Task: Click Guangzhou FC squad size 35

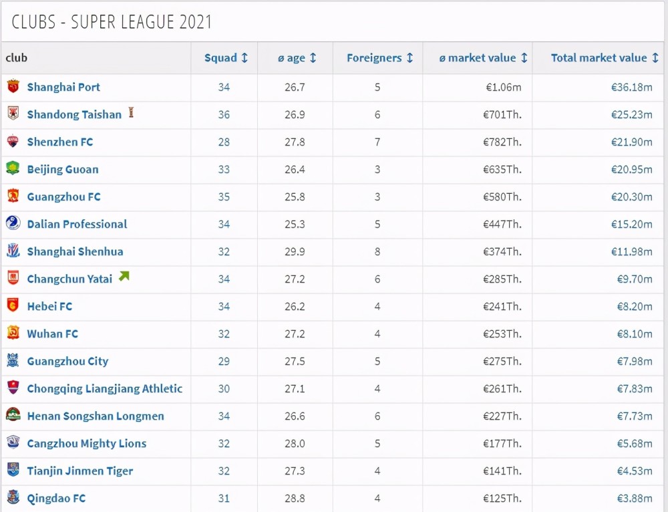Action: point(224,197)
